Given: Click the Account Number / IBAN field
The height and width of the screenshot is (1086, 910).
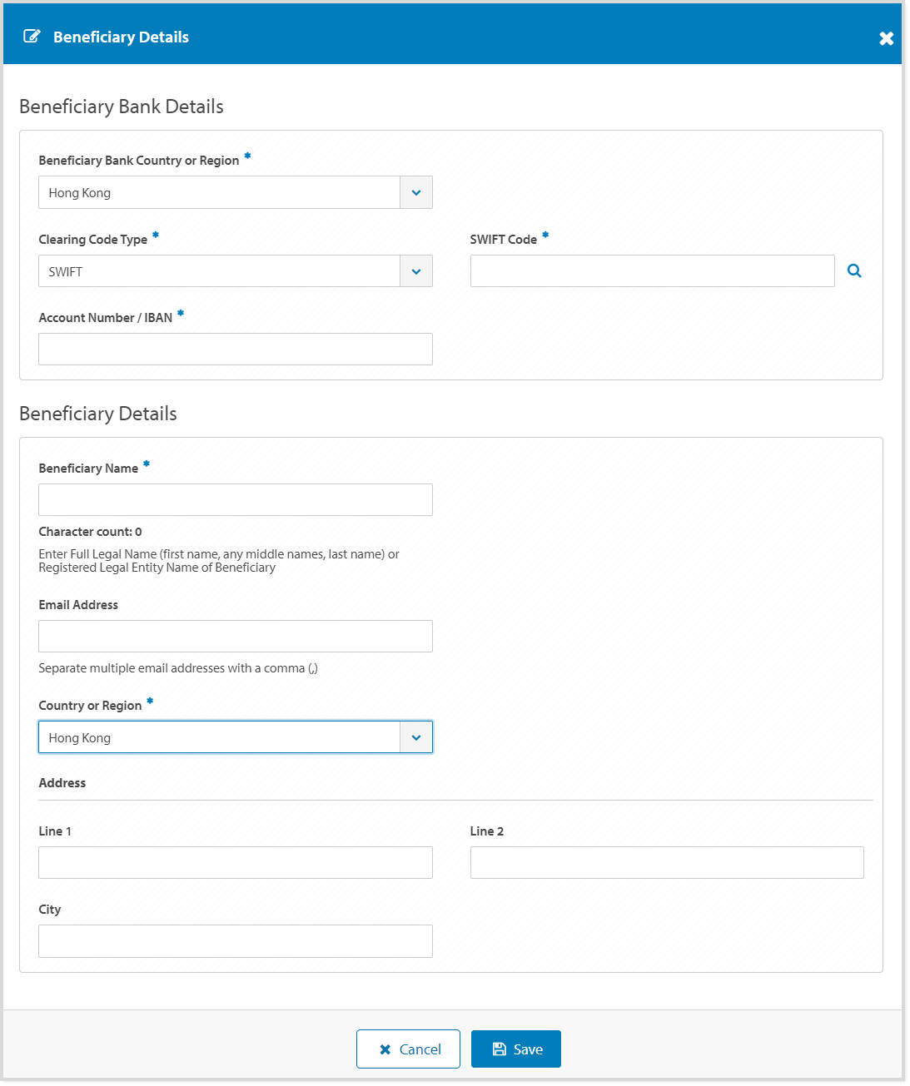Looking at the screenshot, I should 235,349.
